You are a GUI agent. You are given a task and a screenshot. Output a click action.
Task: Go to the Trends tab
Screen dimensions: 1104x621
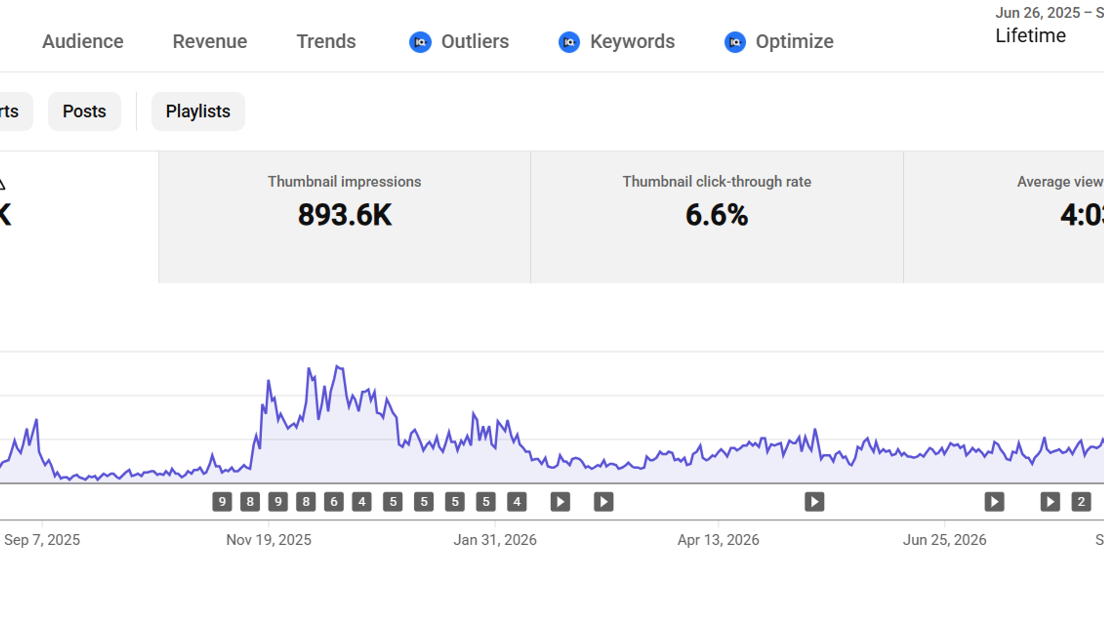click(326, 42)
